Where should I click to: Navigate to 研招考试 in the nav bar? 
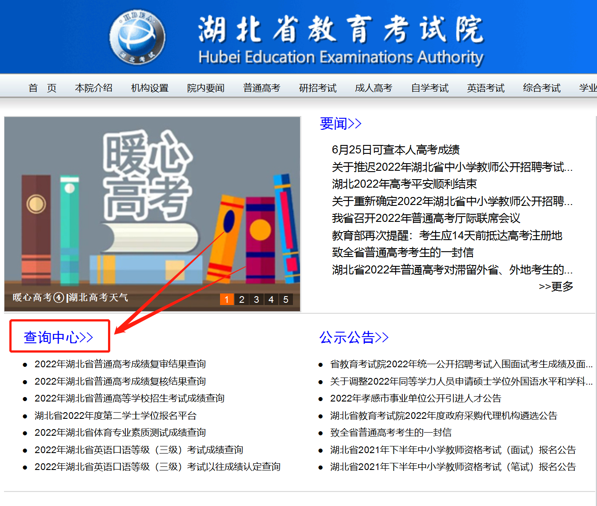click(317, 88)
